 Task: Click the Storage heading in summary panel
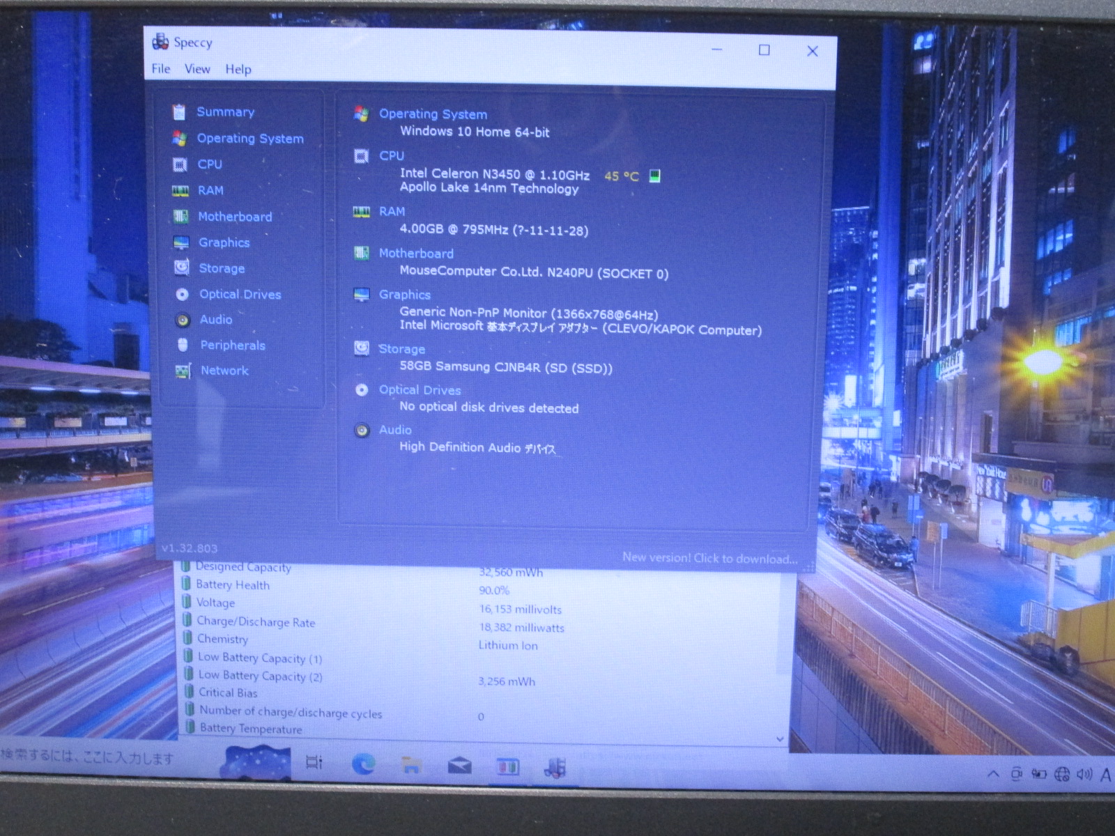point(401,349)
